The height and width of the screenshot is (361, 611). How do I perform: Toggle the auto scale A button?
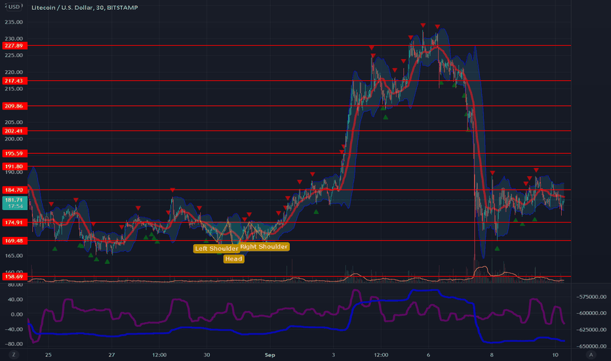click(591, 354)
